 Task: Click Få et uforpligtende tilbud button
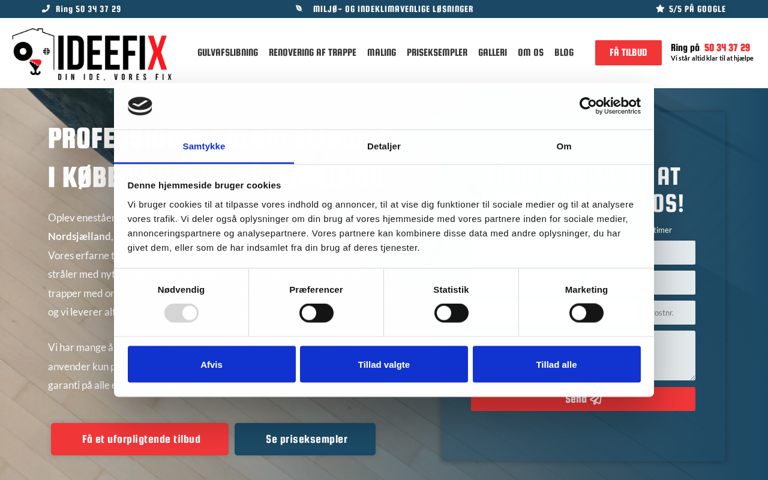tap(140, 439)
